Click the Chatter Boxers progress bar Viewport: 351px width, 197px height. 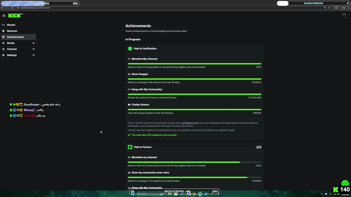[x=194, y=110]
